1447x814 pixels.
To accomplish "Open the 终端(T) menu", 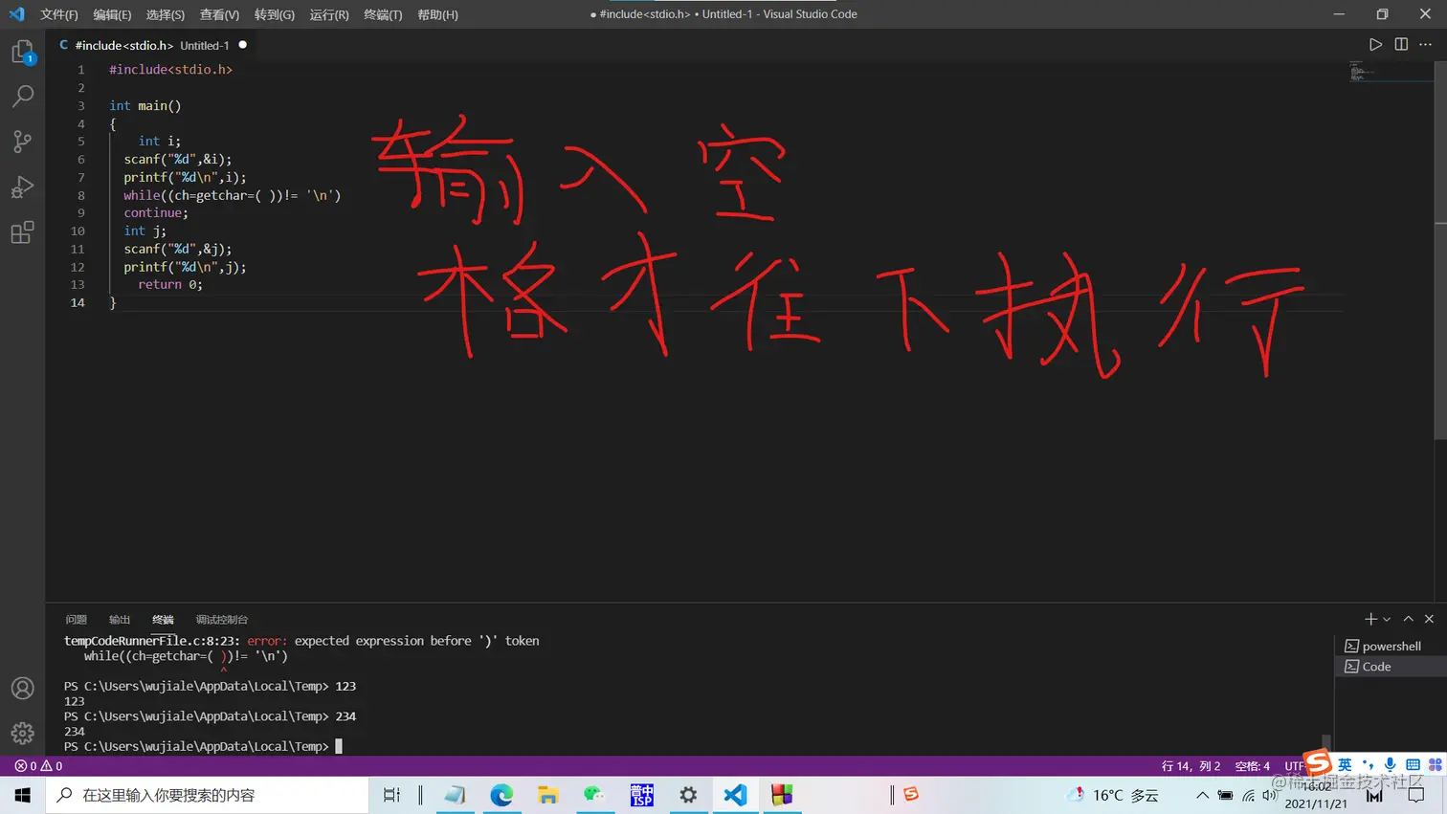I will pyautogui.click(x=383, y=14).
